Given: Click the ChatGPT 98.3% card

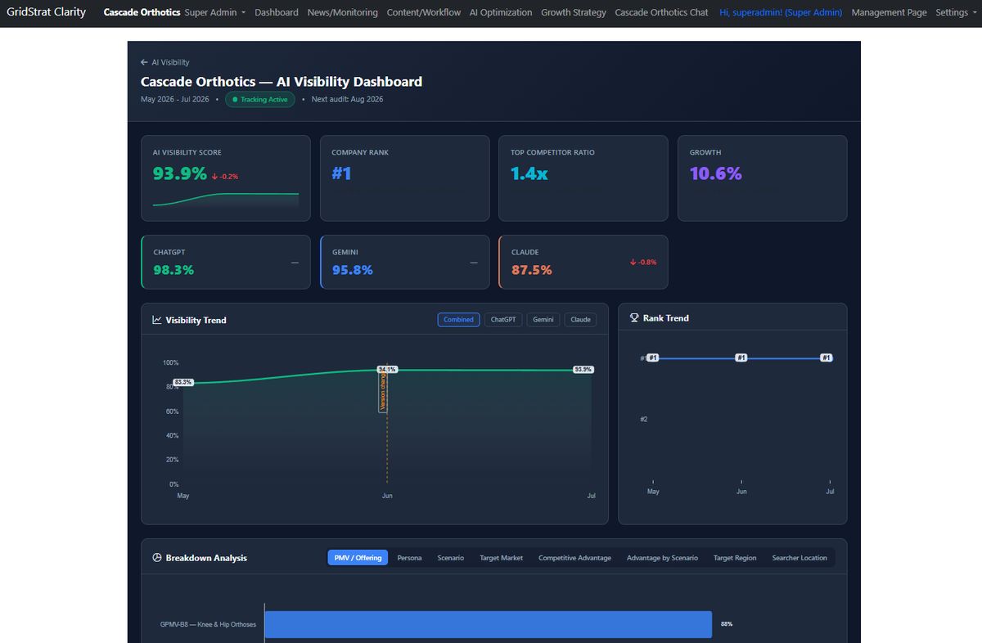Looking at the screenshot, I should click(226, 263).
